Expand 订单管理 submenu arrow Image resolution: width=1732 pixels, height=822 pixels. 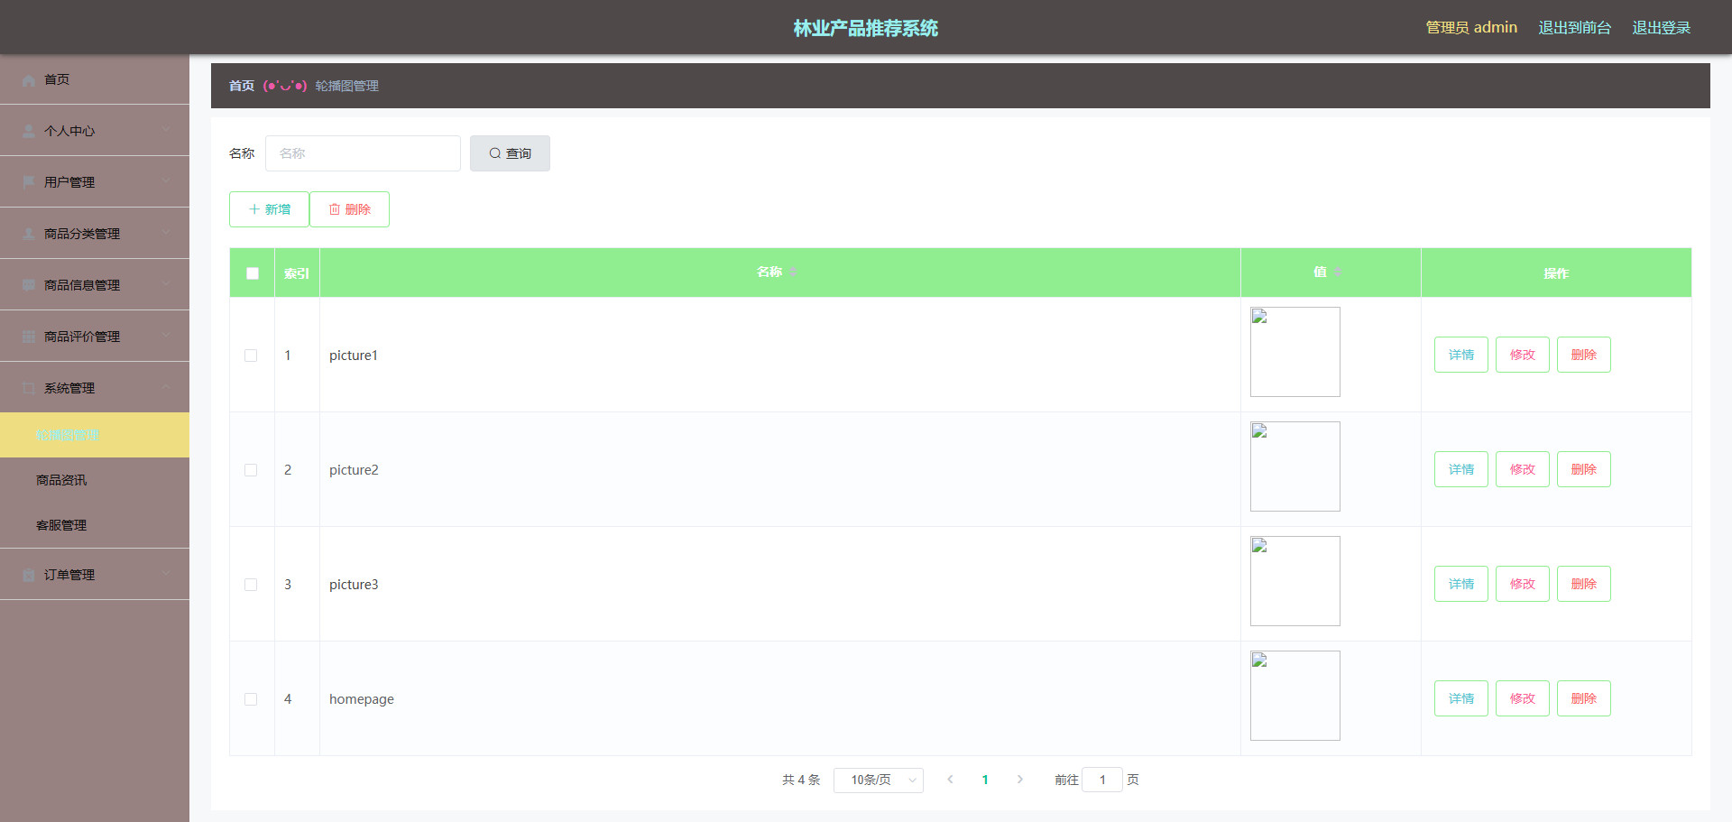point(166,575)
